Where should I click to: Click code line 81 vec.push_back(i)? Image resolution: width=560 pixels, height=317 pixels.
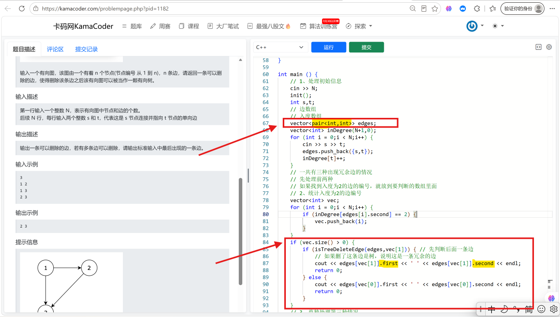[x=341, y=221]
